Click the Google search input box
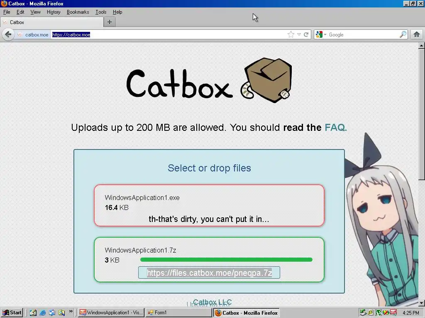 pyautogui.click(x=363, y=35)
